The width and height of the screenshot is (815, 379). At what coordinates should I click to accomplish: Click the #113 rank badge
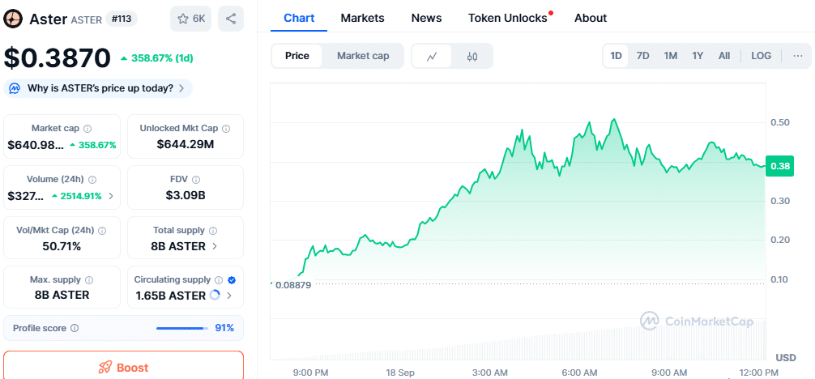[121, 19]
